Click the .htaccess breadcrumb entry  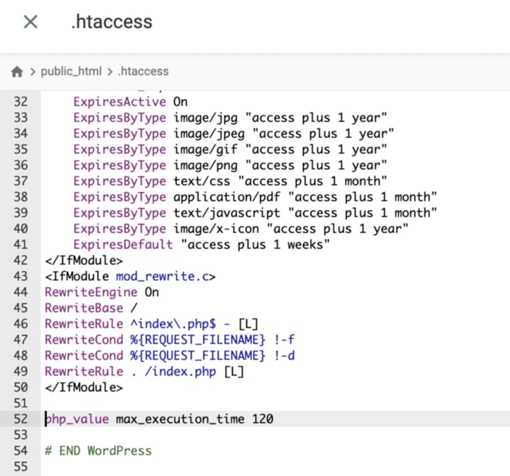tap(143, 71)
